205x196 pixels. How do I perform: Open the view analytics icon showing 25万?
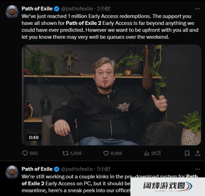(x=146, y=153)
